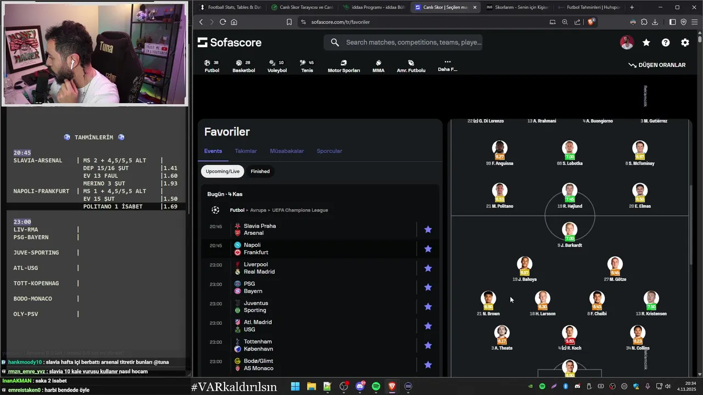
Task: Open browser extensions puzzle icon
Action: point(644,22)
